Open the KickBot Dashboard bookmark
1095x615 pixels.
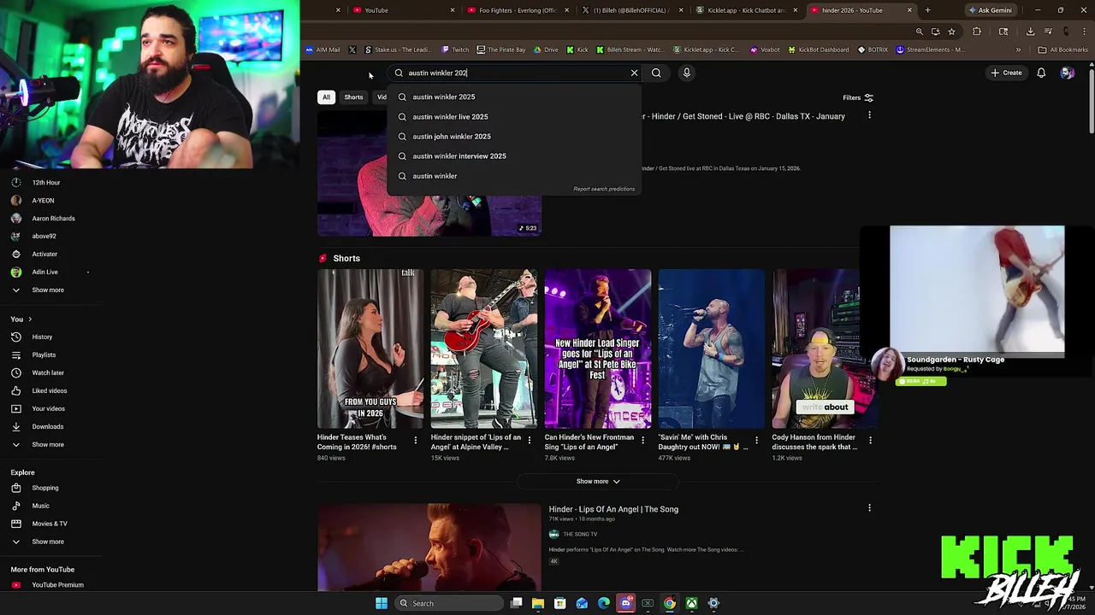(x=818, y=50)
